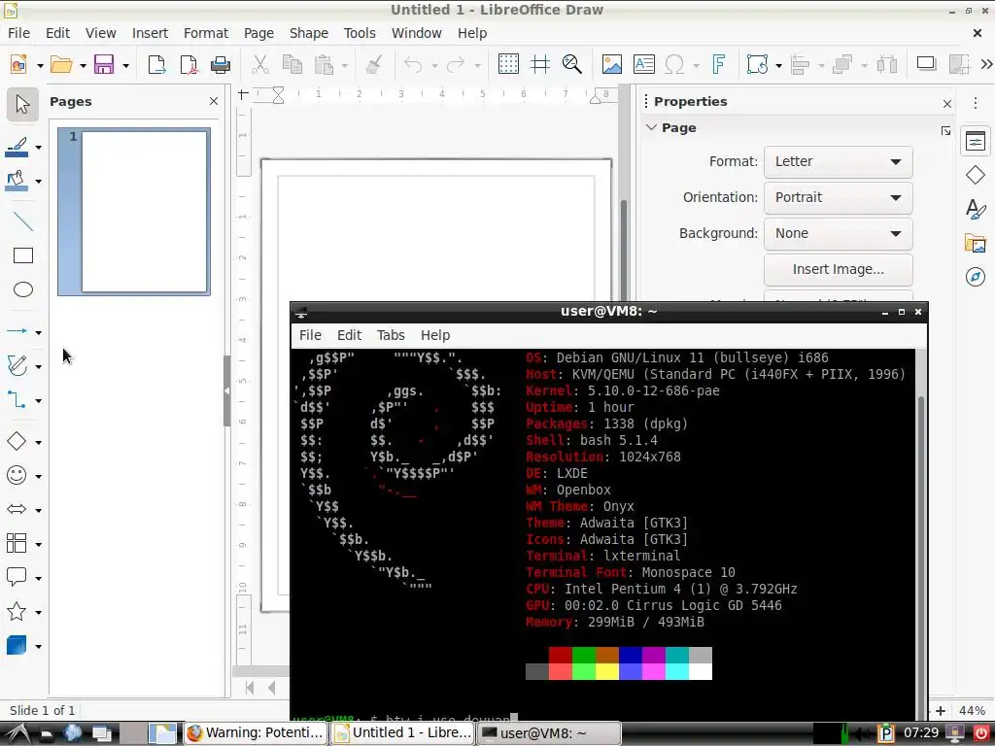
Task: Click the Transformations toolbar icon
Action: point(758,64)
